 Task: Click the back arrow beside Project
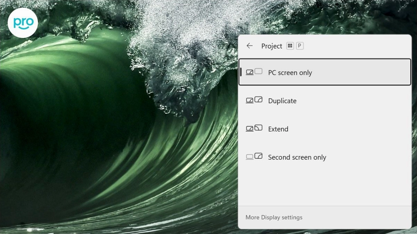[x=249, y=46]
